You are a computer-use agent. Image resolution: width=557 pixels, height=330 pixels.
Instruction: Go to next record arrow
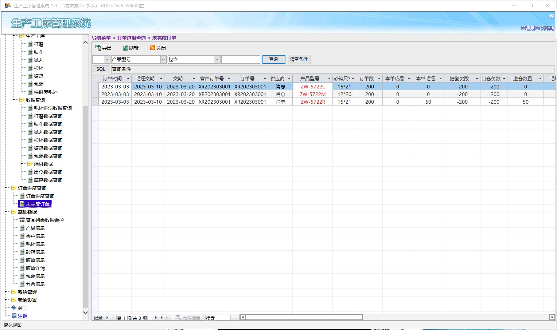point(156,318)
